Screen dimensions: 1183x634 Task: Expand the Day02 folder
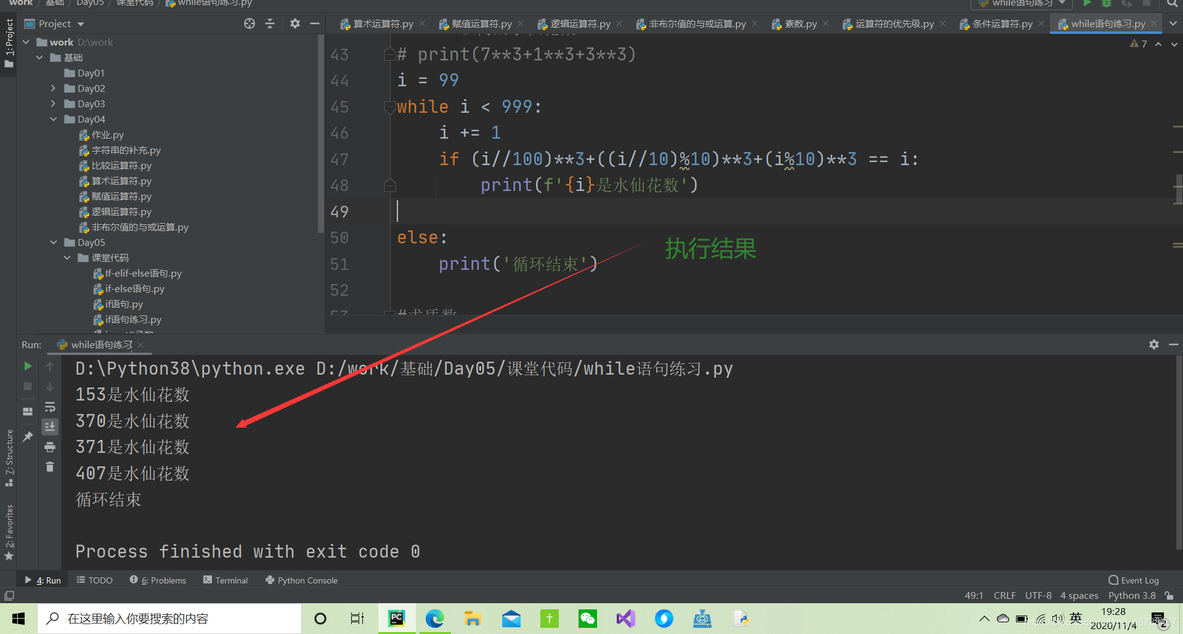pyautogui.click(x=53, y=88)
